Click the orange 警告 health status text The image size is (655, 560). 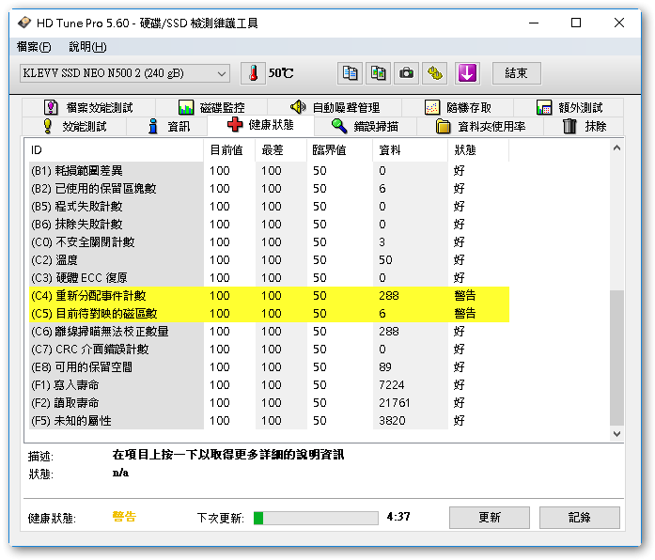click(x=124, y=517)
